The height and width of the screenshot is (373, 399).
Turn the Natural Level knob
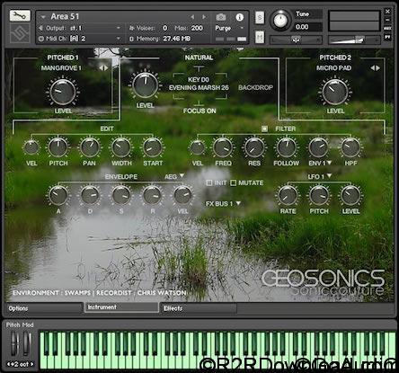pyautogui.click(x=146, y=84)
